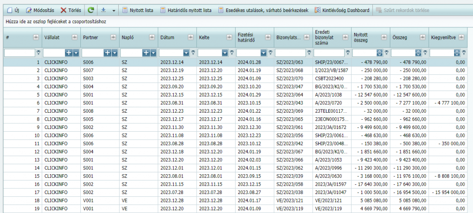The height and width of the screenshot is (213, 473).
Task: Click the plus icon in Partner filter
Action: 107,53
